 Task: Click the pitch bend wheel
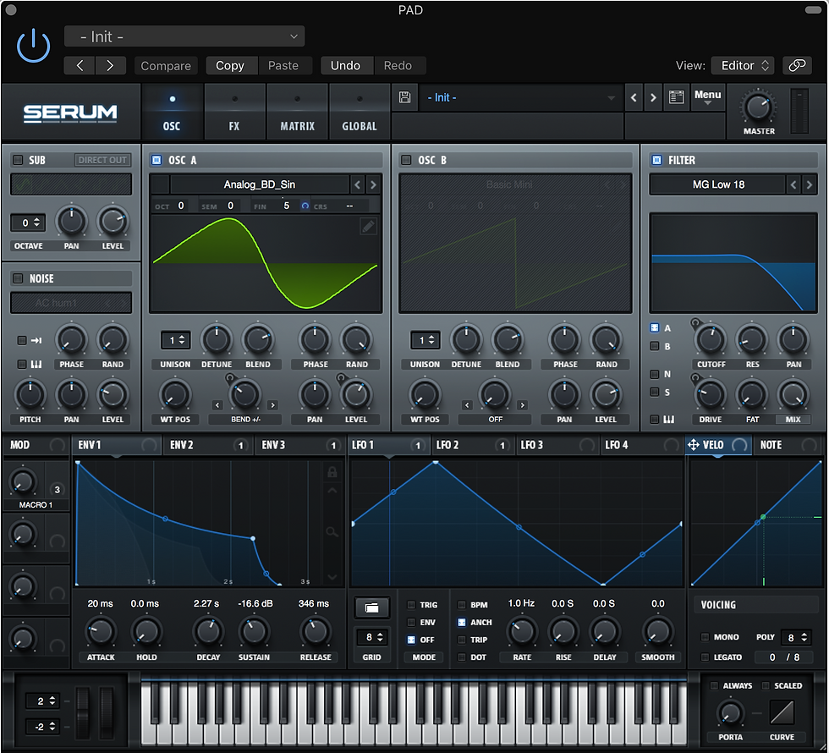coord(83,712)
